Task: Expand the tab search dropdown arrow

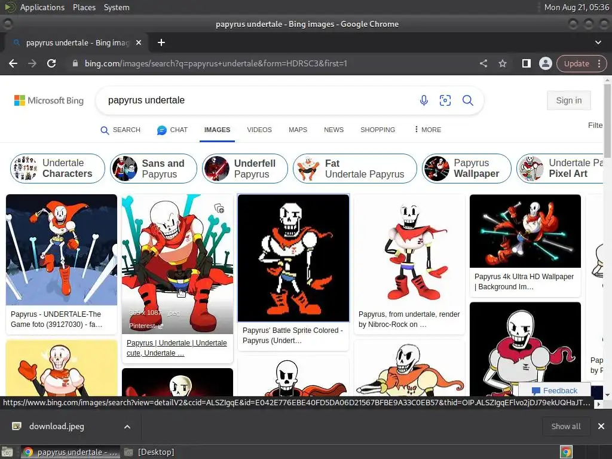Action: [x=598, y=42]
